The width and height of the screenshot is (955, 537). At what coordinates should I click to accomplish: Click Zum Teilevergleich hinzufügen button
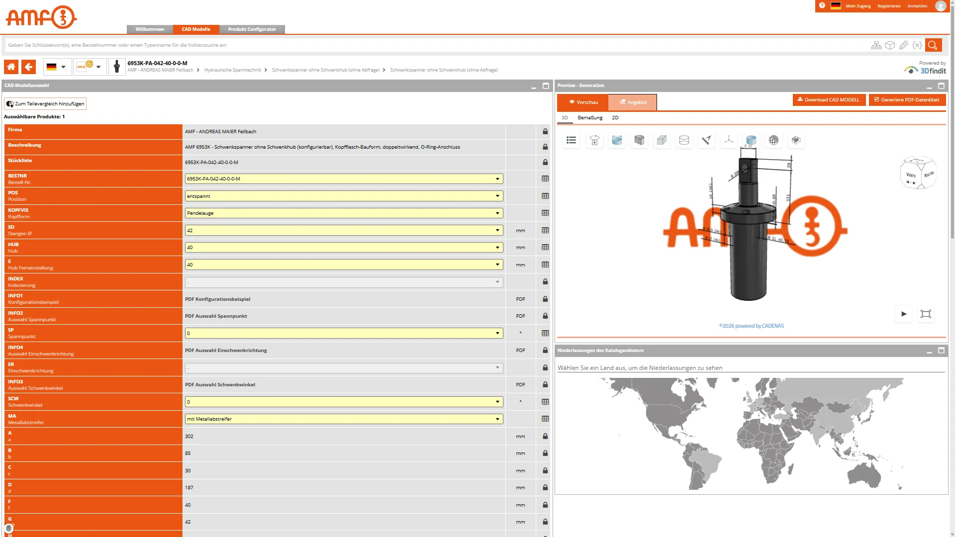[x=45, y=104]
